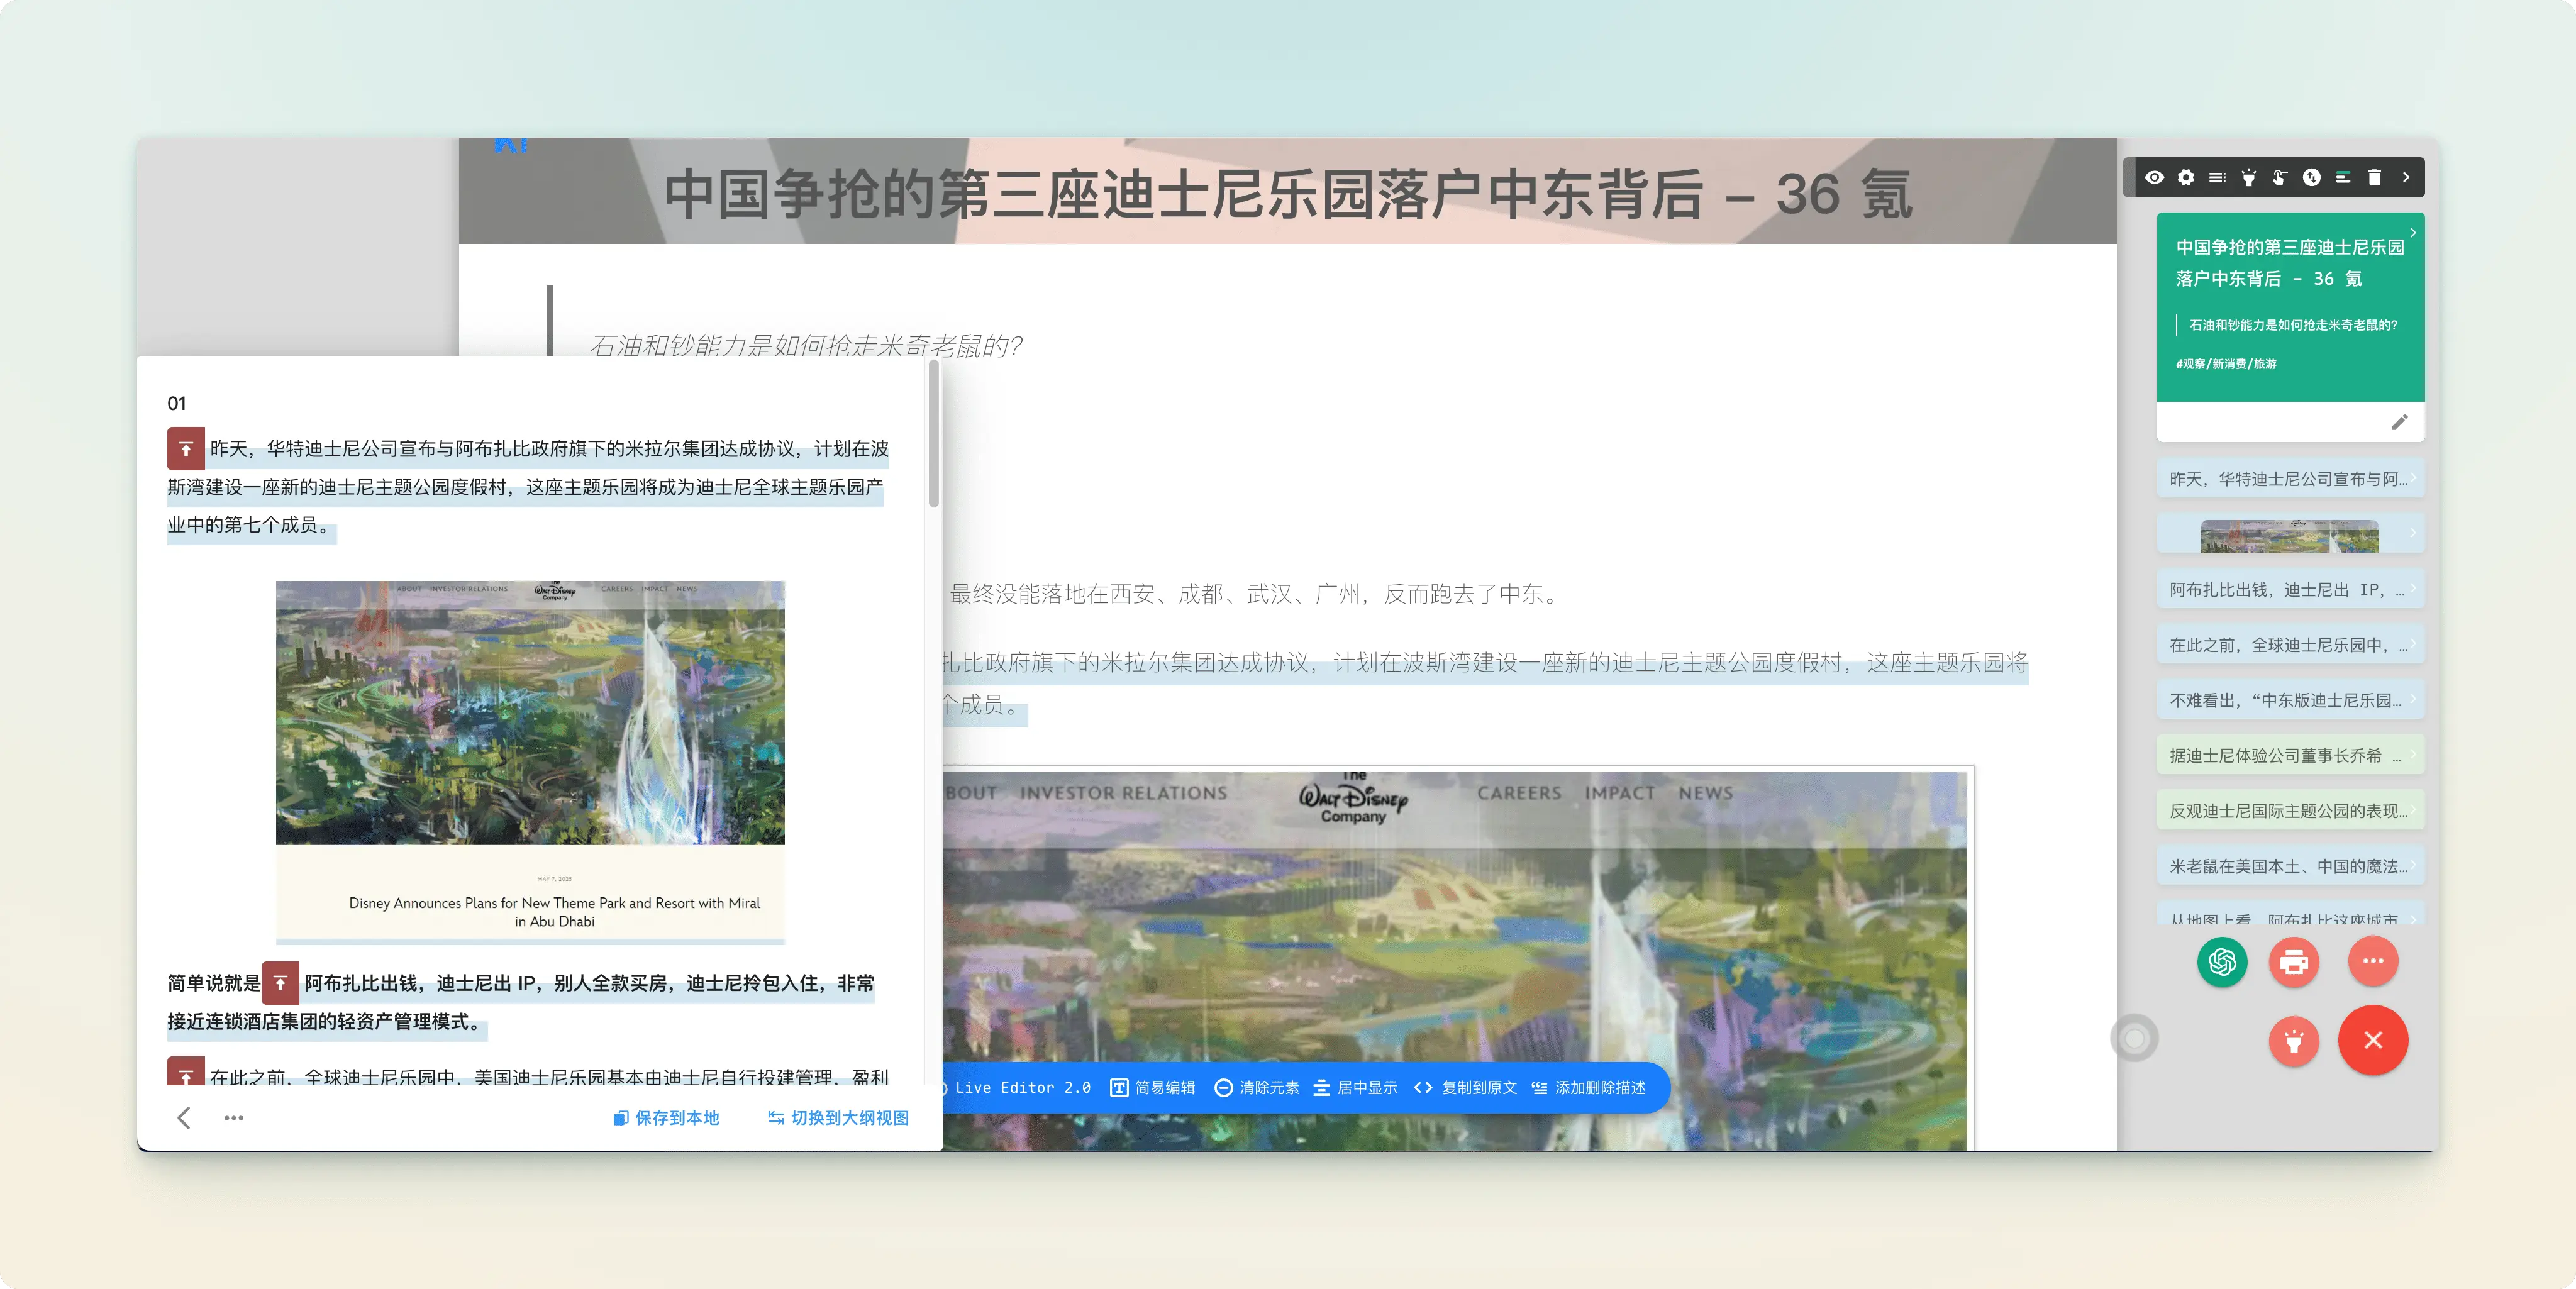The image size is (2576, 1289).
Task: Open settings gear in dark toolbar
Action: [x=2186, y=177]
